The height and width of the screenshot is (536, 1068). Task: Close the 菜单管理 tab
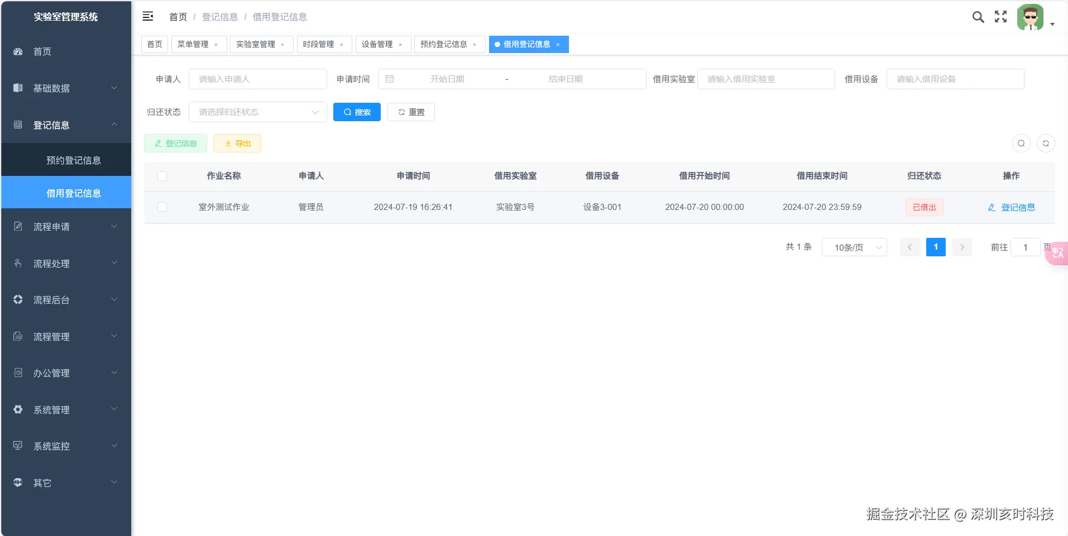click(216, 45)
